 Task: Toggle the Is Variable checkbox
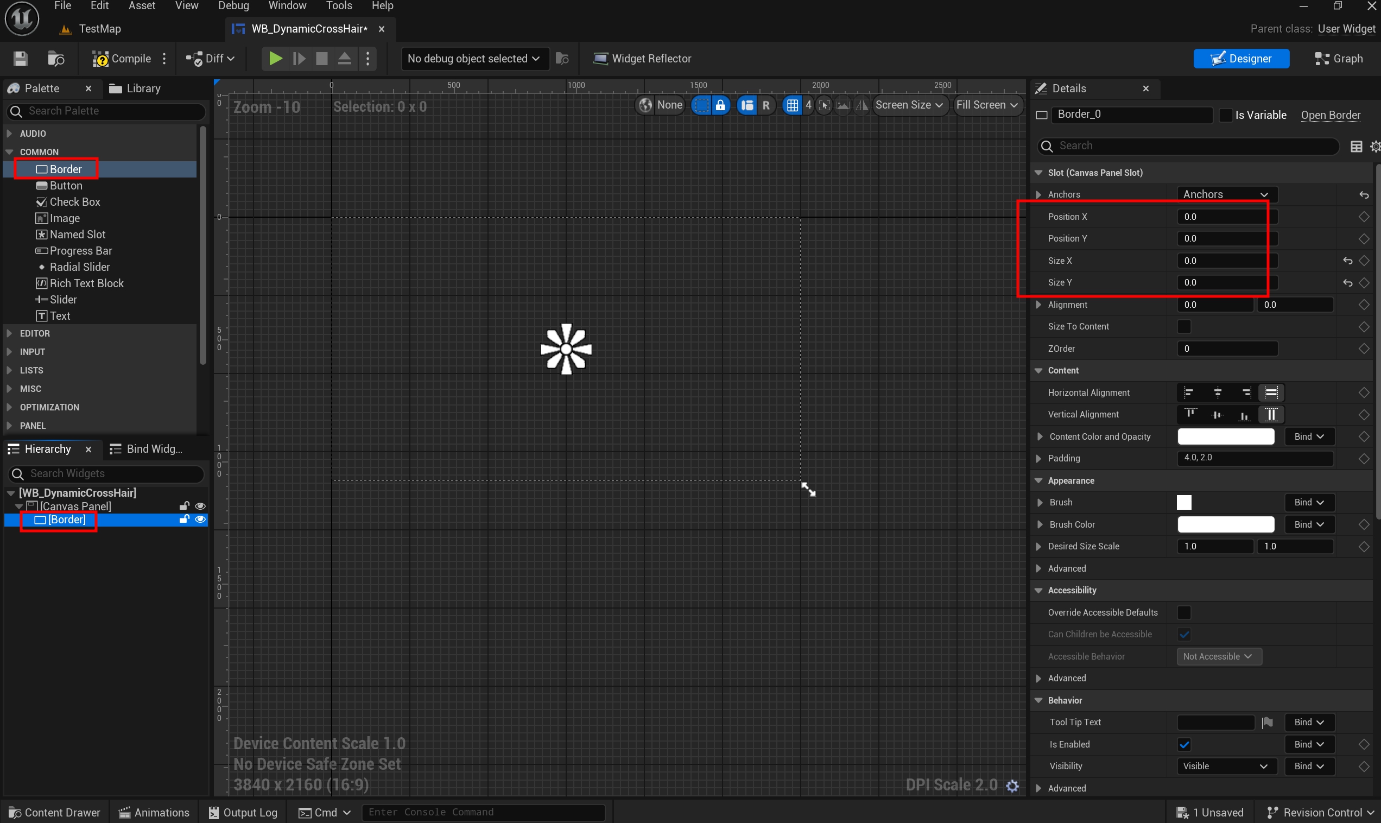click(x=1225, y=115)
